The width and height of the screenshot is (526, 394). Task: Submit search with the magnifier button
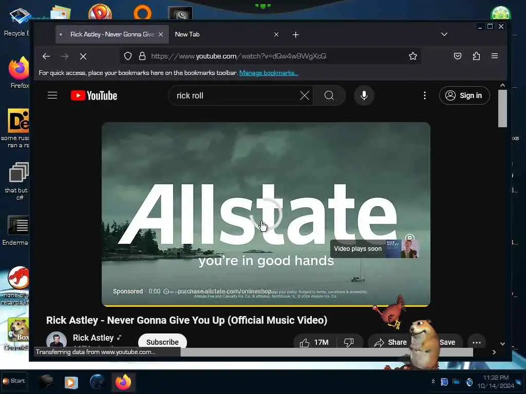329,95
